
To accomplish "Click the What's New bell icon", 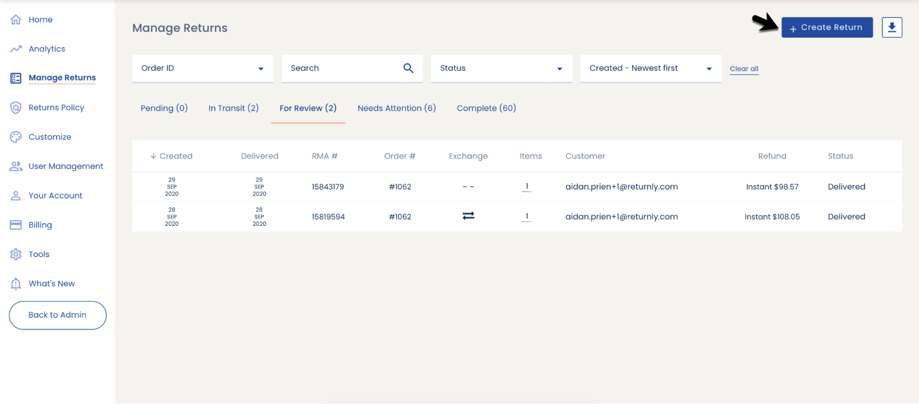I will pyautogui.click(x=16, y=284).
